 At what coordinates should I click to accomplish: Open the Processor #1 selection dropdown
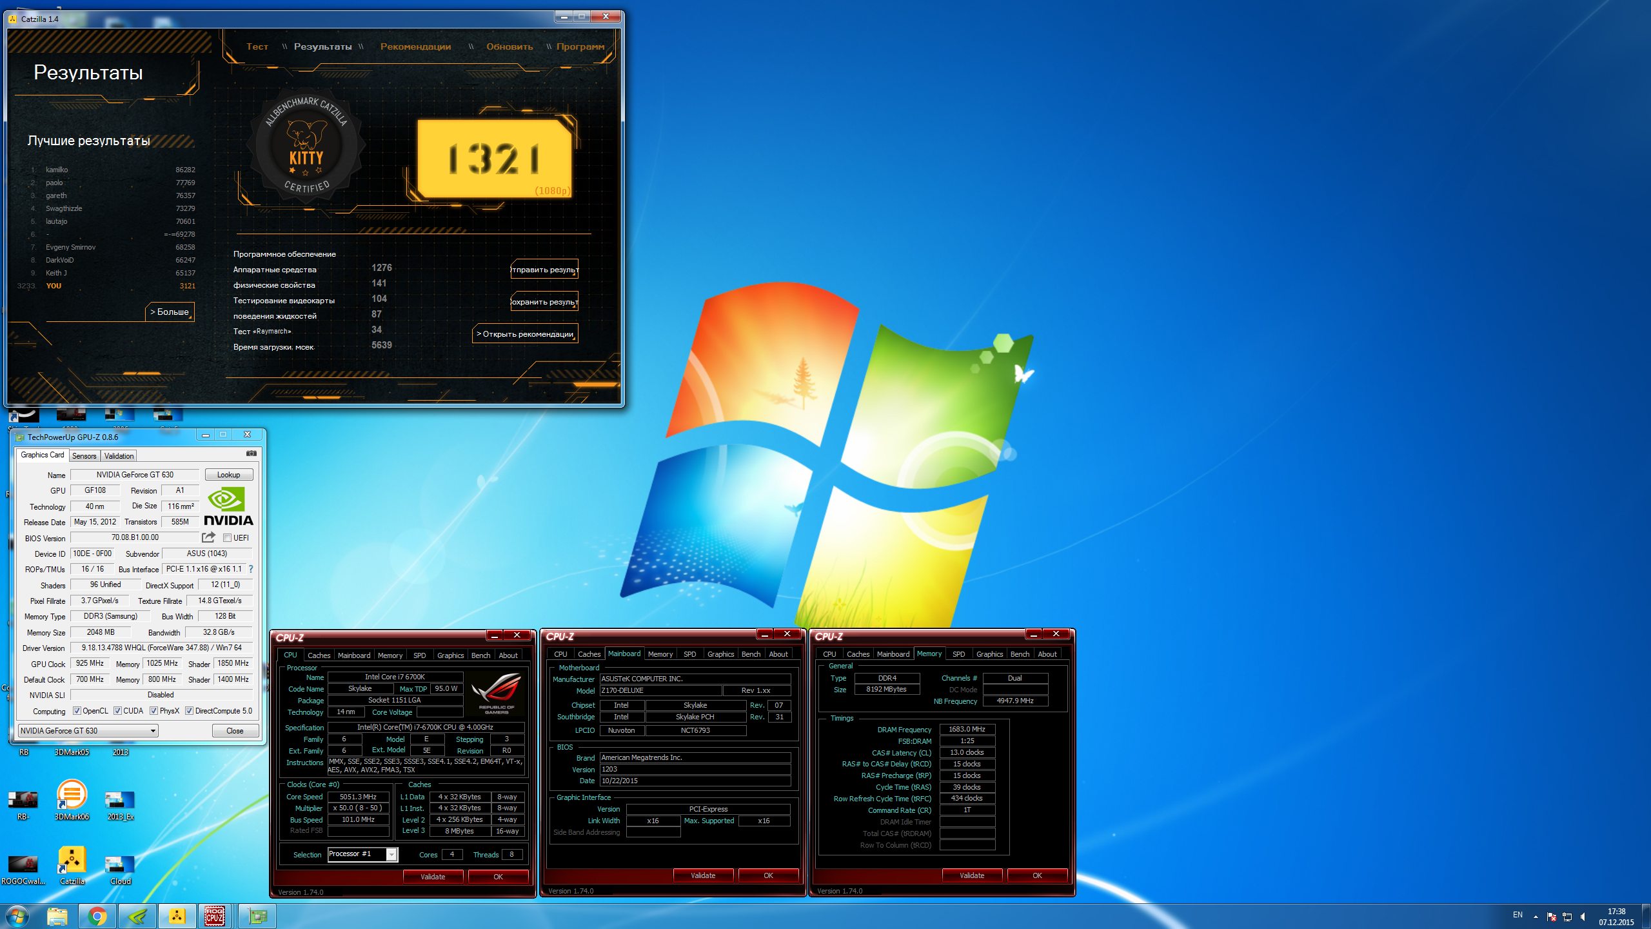pyautogui.click(x=362, y=854)
